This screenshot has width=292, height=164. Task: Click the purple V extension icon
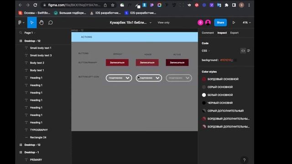(212, 5)
